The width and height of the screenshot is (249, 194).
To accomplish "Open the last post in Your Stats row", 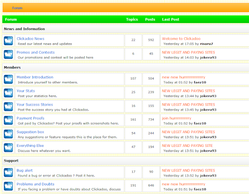I will tap(188, 91).
